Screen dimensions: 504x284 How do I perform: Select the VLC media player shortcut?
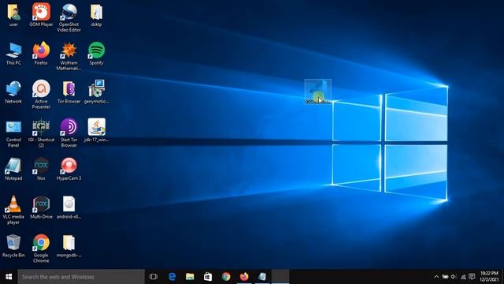click(x=13, y=211)
